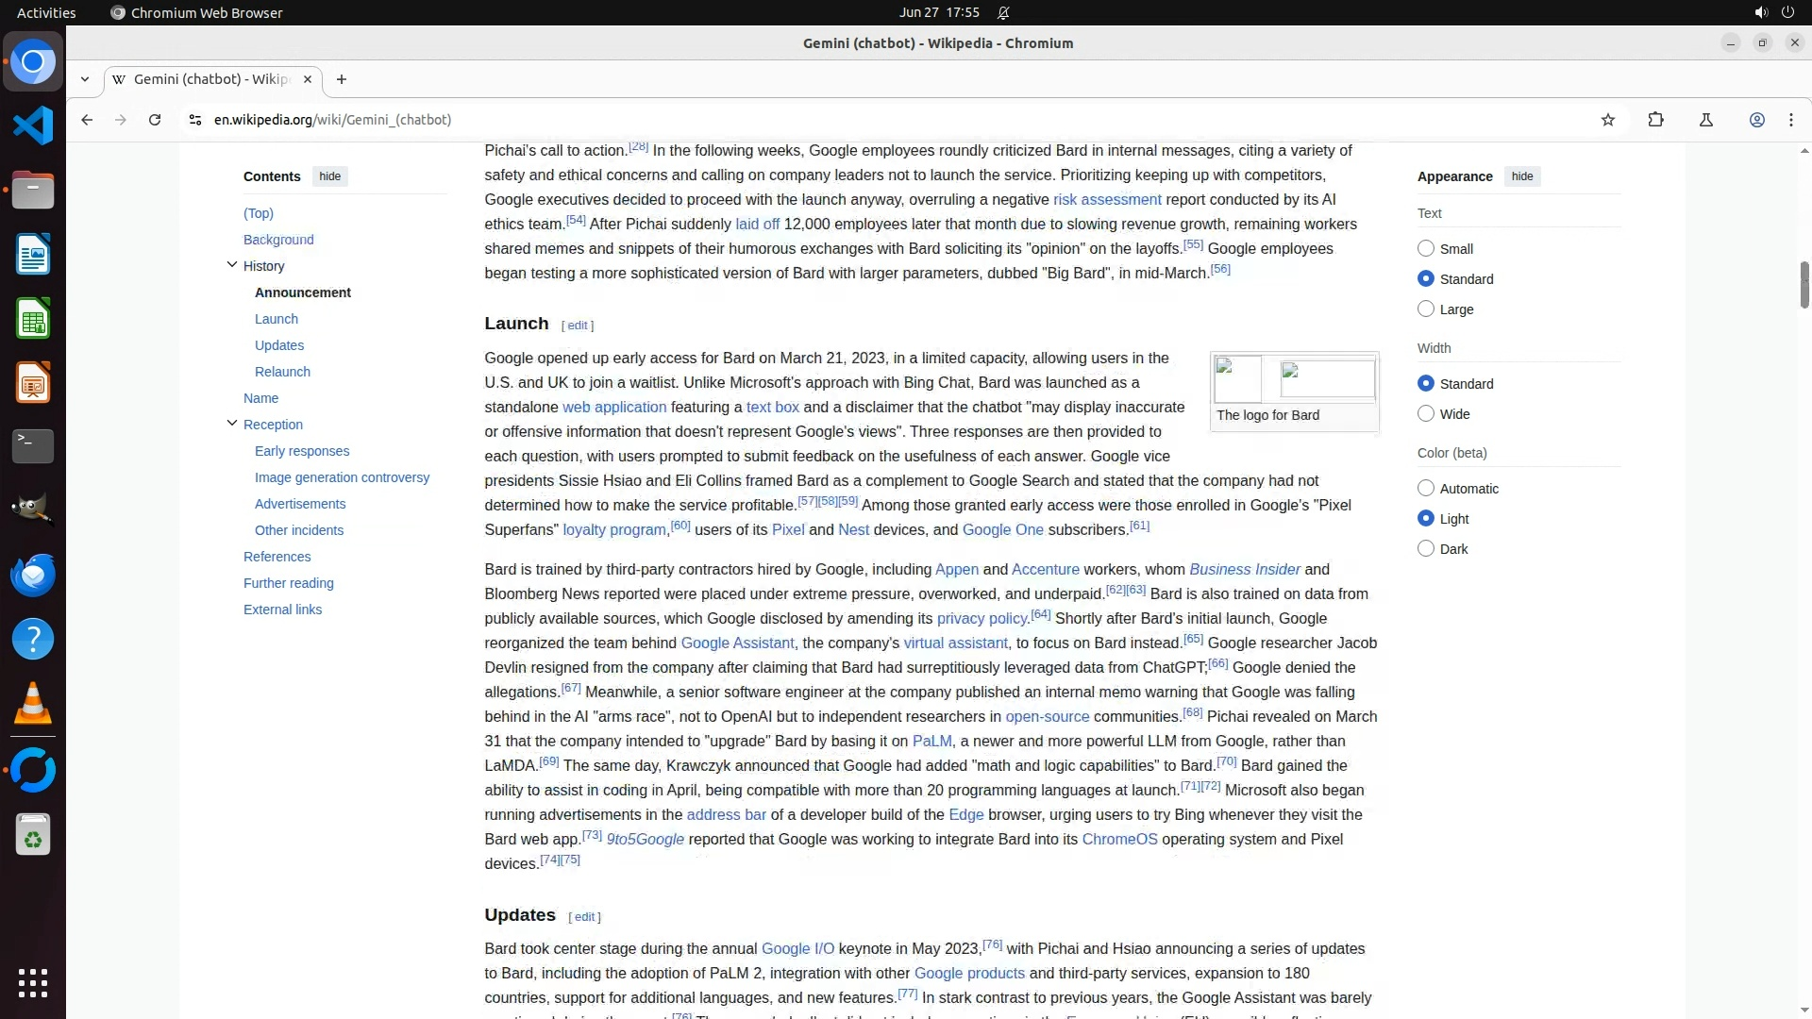Open the risk assessment link

click(x=1106, y=200)
